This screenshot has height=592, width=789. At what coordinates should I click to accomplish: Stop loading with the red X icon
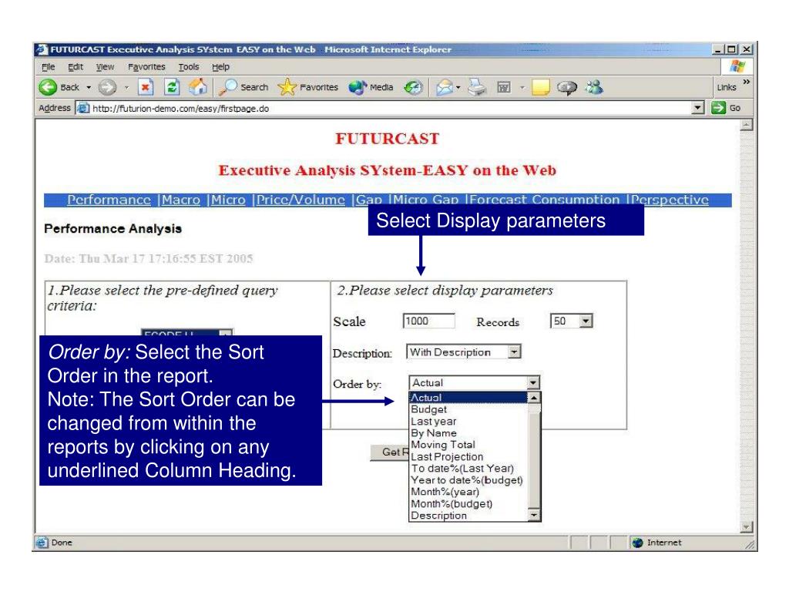click(146, 87)
